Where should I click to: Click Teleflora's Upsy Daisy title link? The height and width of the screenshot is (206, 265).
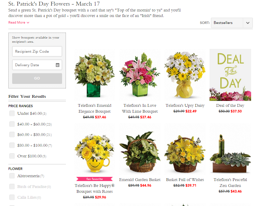point(185,105)
